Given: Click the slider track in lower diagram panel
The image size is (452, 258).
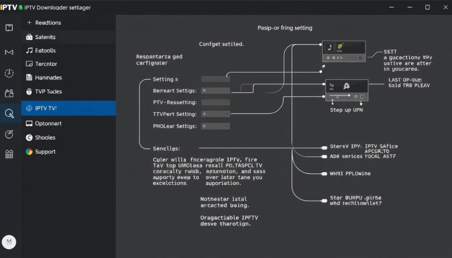Looking at the screenshot, I should (x=339, y=95).
